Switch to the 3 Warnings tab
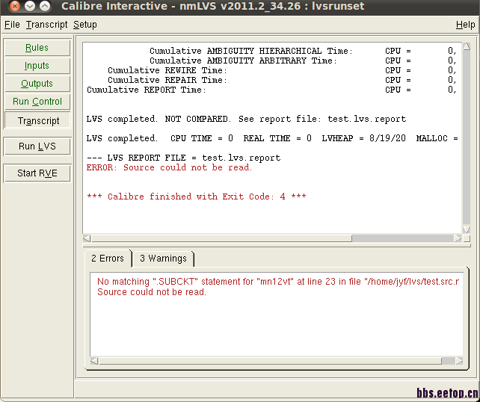This screenshot has width=480, height=402. tap(163, 259)
